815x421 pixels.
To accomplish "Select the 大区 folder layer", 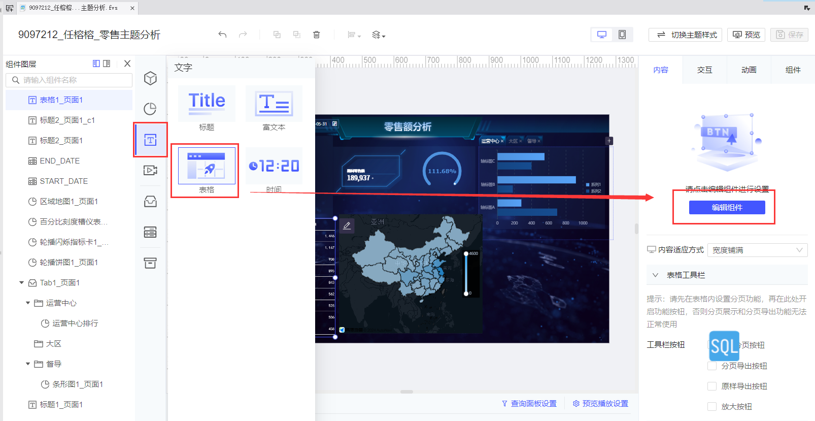I will click(x=69, y=344).
